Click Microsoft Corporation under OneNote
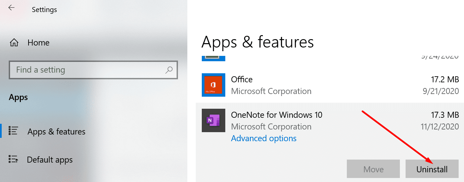This screenshot has width=464, height=182. pyautogui.click(x=271, y=126)
